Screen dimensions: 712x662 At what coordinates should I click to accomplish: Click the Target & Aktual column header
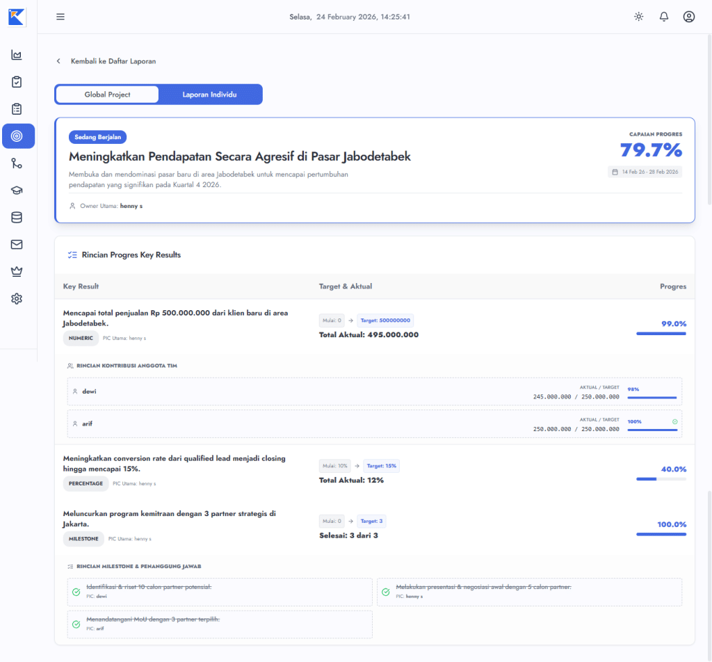[346, 286]
